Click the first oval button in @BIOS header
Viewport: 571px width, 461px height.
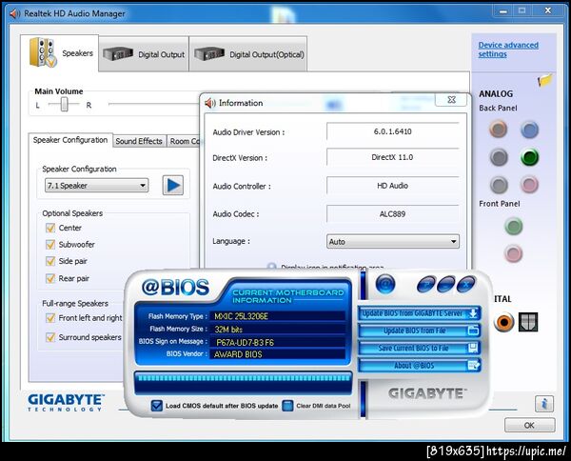(x=427, y=284)
